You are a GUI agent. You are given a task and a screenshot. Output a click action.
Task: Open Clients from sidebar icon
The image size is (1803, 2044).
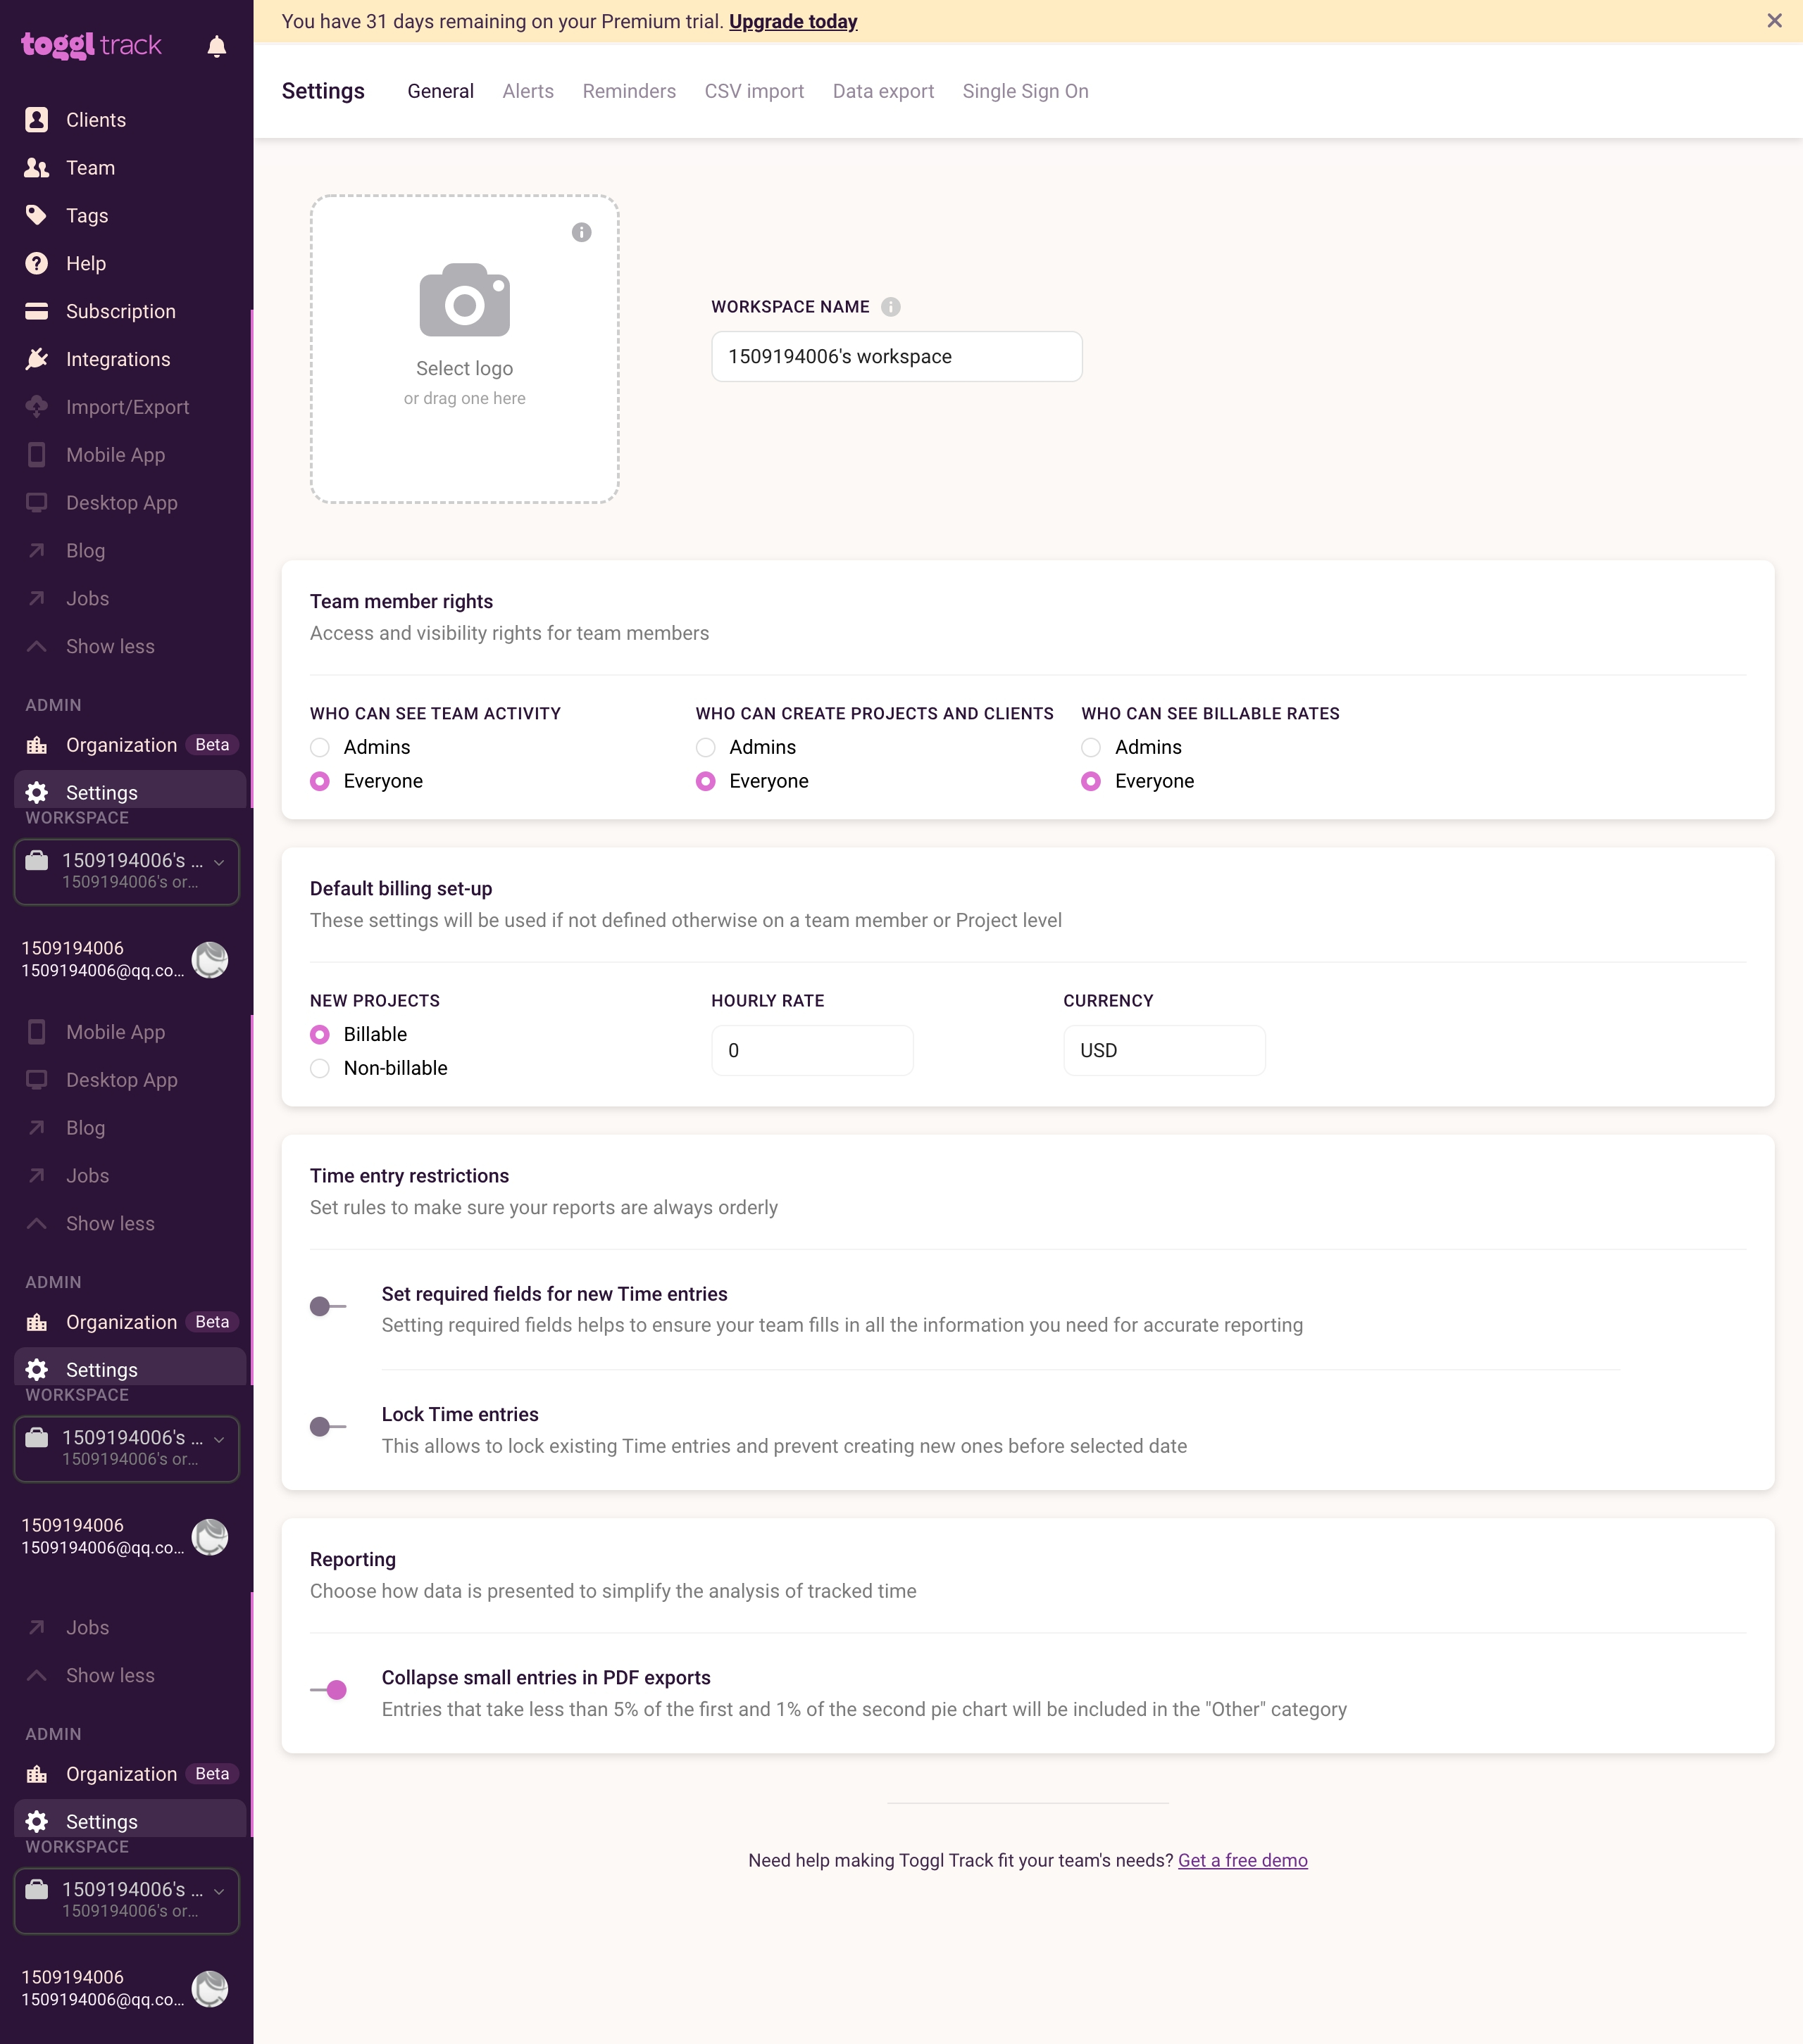point(37,120)
